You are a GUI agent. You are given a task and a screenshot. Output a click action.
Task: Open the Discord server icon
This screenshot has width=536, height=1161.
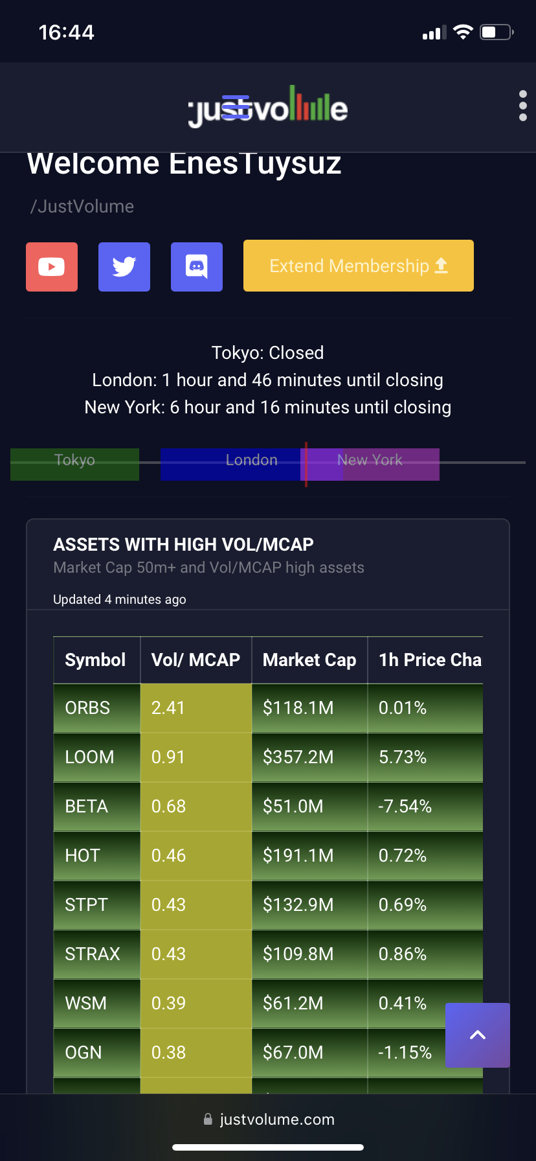[197, 267]
